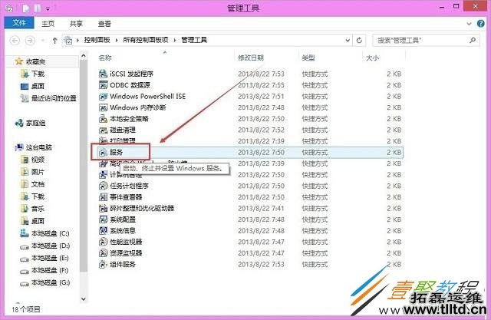Click the 2013/8/22 7:41 date cell

[261, 208]
